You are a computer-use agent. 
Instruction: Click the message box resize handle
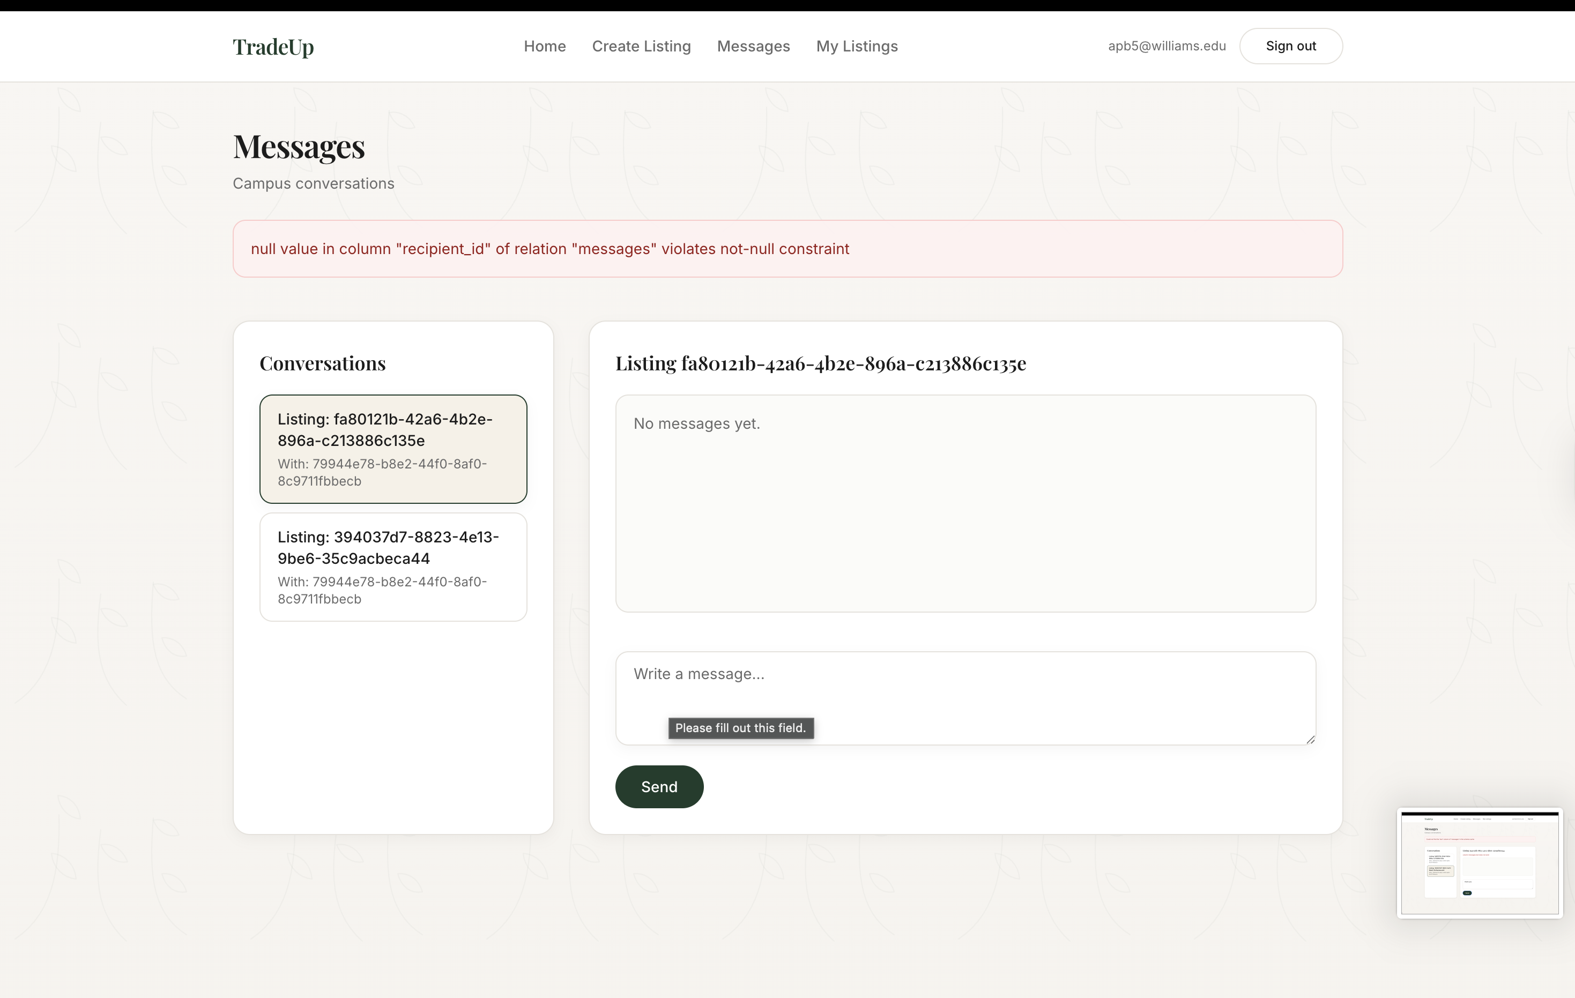pyautogui.click(x=1310, y=740)
